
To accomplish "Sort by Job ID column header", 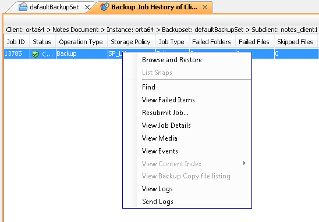I will (x=16, y=42).
